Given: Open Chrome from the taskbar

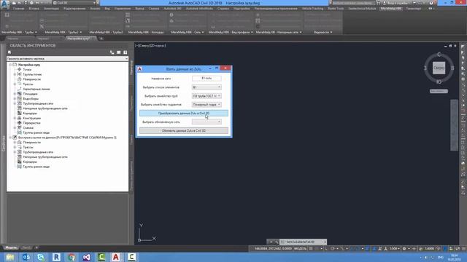Looking at the screenshot, I should pyautogui.click(x=72, y=257).
